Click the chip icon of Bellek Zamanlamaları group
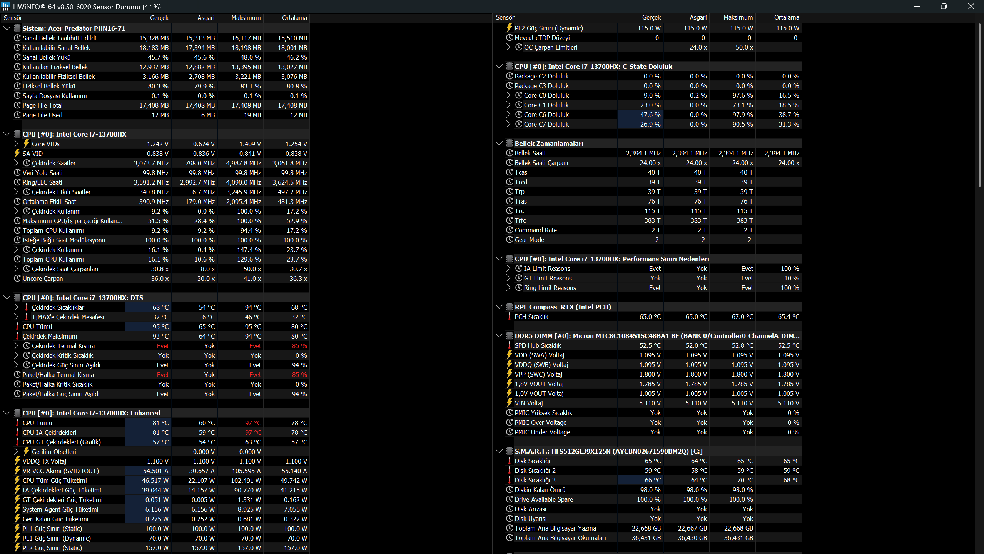Image resolution: width=984 pixels, height=554 pixels. [x=509, y=143]
